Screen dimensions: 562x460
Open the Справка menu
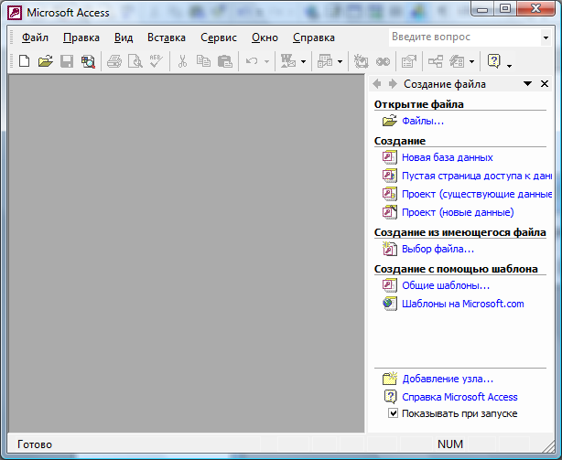[314, 37]
